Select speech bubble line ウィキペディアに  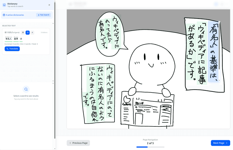pyautogui.click(x=116, y=31)
